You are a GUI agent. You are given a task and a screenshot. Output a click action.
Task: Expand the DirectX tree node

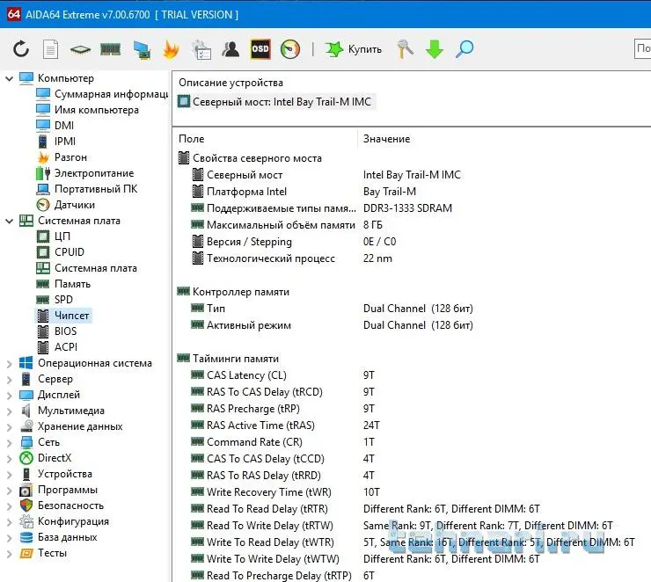[x=9, y=458]
